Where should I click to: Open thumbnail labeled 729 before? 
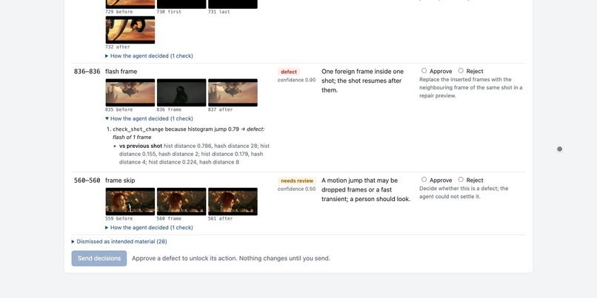tap(130, 4)
